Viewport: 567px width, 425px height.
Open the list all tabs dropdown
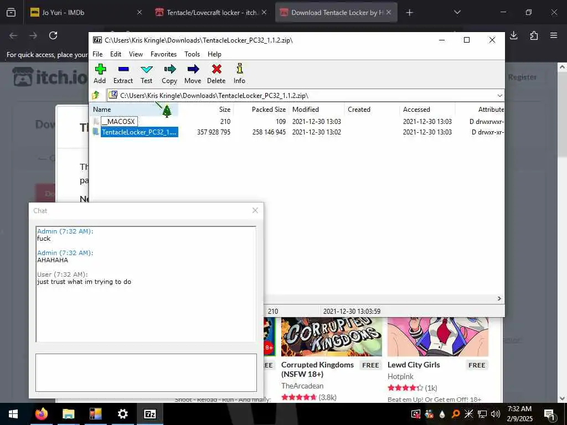coord(457,13)
